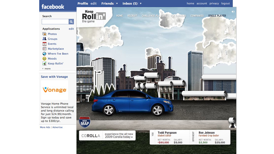
Task: Click the $2,500 net worth value
Action: [203, 143]
